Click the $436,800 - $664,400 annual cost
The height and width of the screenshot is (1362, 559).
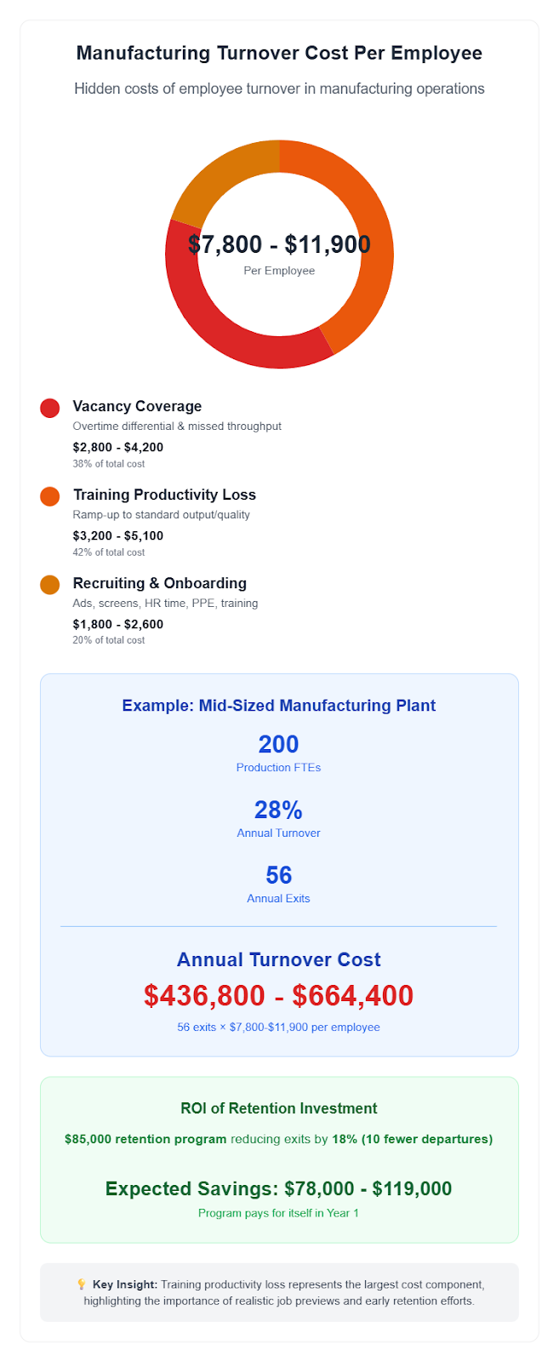click(x=278, y=995)
